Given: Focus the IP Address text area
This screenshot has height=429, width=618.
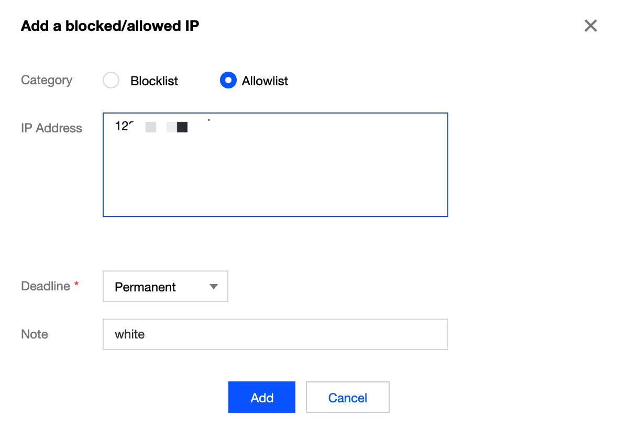Looking at the screenshot, I should (275, 173).
